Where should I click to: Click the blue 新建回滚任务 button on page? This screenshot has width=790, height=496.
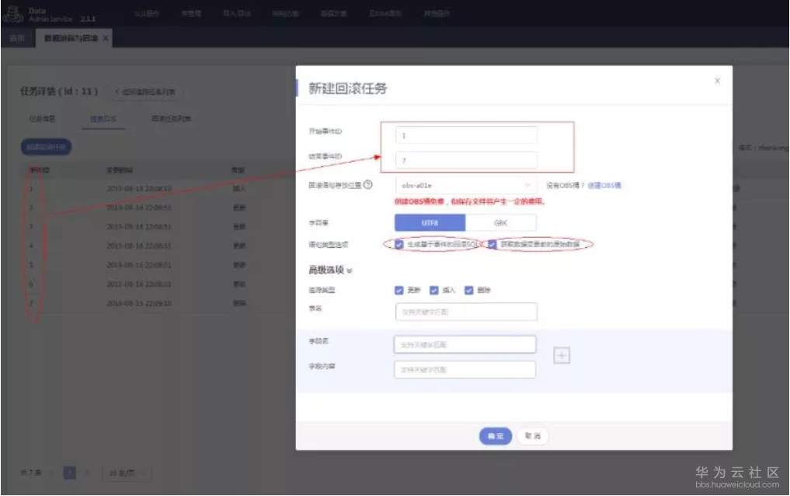46,147
